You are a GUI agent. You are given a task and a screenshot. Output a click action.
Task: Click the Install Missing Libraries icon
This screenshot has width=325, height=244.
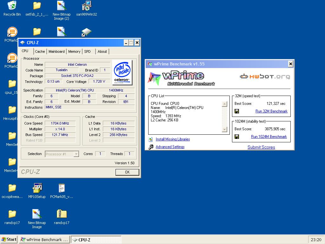pyautogui.click(x=151, y=139)
